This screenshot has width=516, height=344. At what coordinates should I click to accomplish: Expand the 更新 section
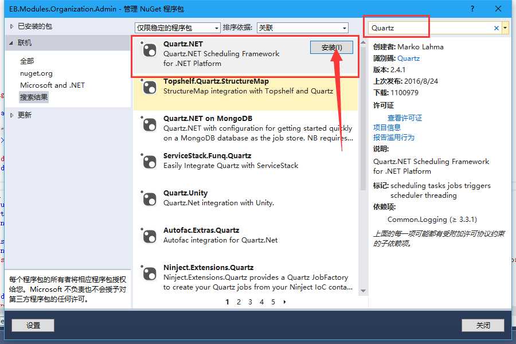pos(11,115)
